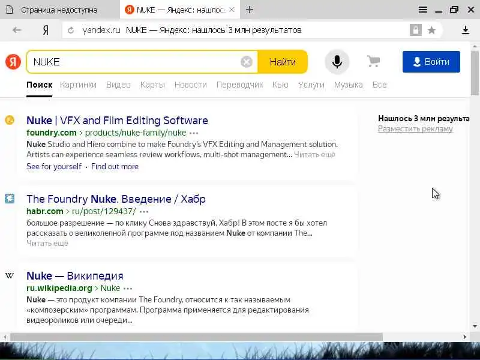
Task: Click the browser back arrow
Action: tap(17, 30)
